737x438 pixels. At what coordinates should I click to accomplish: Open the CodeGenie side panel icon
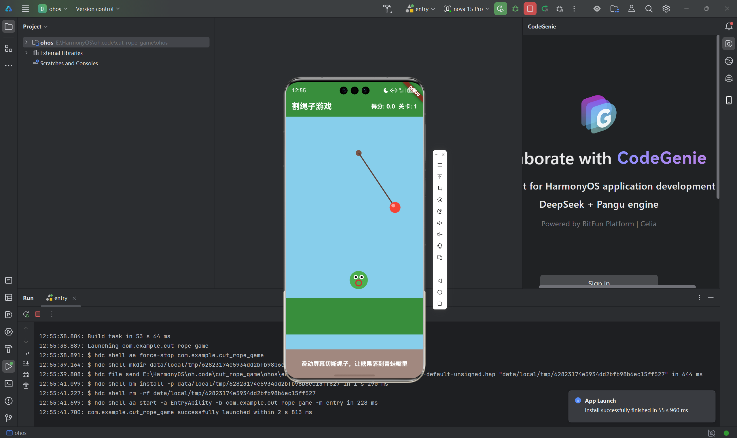click(x=729, y=44)
